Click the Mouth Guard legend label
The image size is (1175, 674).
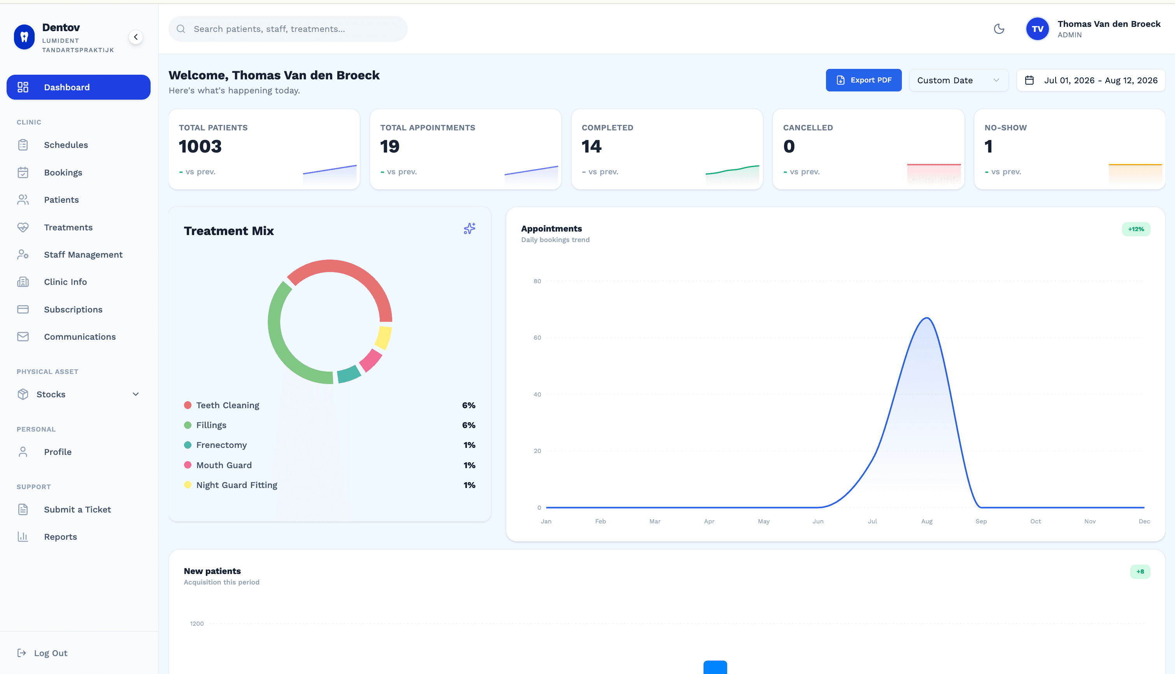[x=224, y=465]
